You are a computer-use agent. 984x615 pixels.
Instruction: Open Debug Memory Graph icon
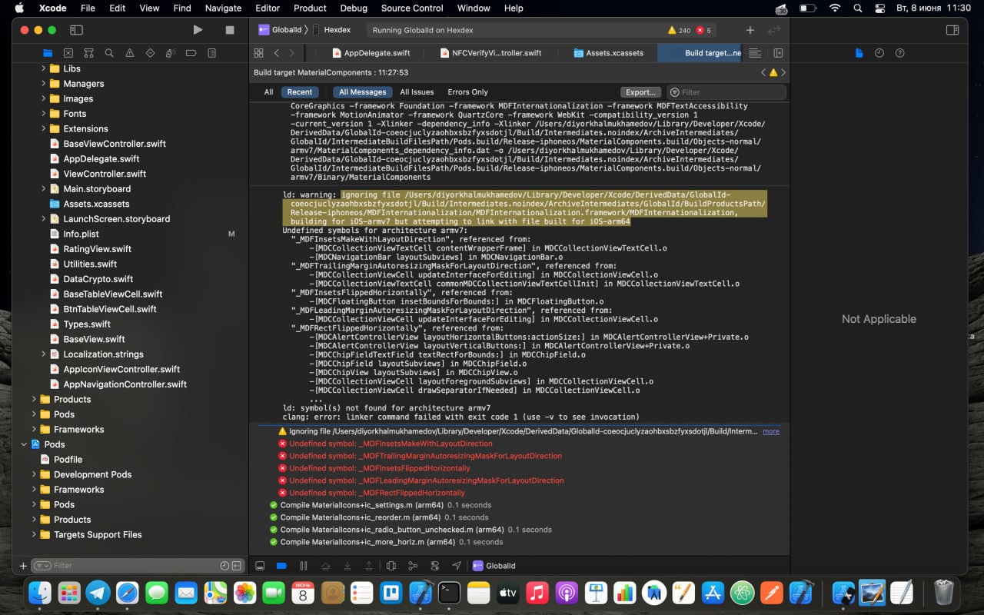coord(413,566)
